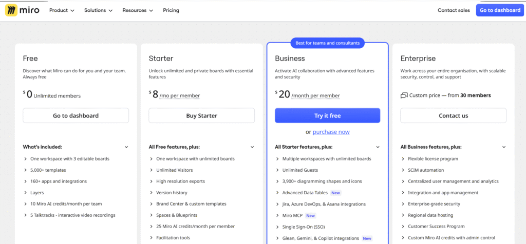The height and width of the screenshot is (244, 526).
Task: Go to the Pricing page
Action: click(171, 10)
